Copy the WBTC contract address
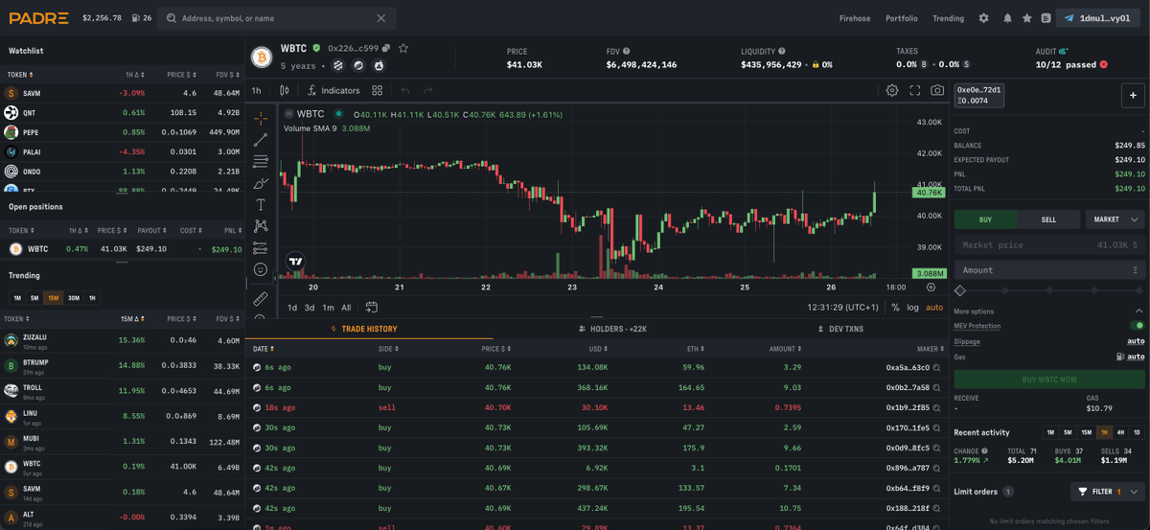1150x530 pixels. pos(386,48)
